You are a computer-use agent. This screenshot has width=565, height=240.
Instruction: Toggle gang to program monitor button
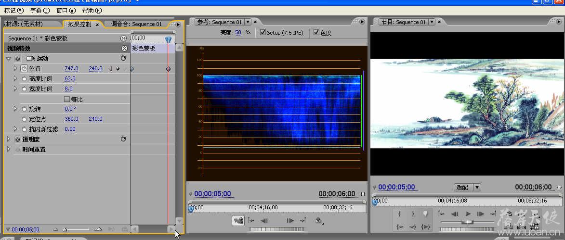[x=238, y=221]
